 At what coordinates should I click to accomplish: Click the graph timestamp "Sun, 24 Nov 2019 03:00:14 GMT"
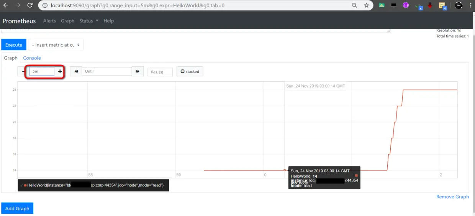coord(316,86)
